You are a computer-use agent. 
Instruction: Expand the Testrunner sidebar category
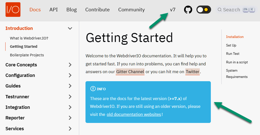(70, 97)
